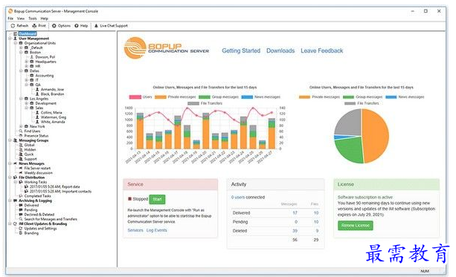Click the News Messages megaphone icon
Screen dimensions: 456x277
16,163
